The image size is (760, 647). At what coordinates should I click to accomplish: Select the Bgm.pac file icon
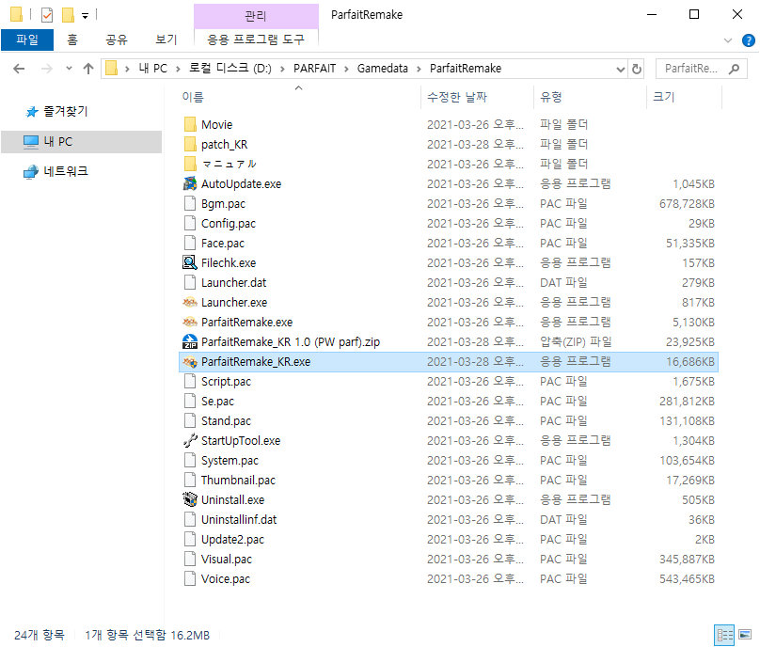[190, 203]
